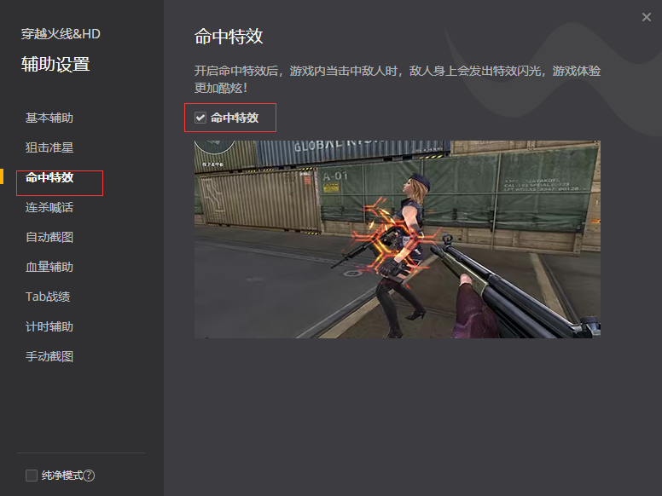Image resolution: width=662 pixels, height=496 pixels.
Task: Select the 命中特效 sidebar item
Action: [49, 177]
